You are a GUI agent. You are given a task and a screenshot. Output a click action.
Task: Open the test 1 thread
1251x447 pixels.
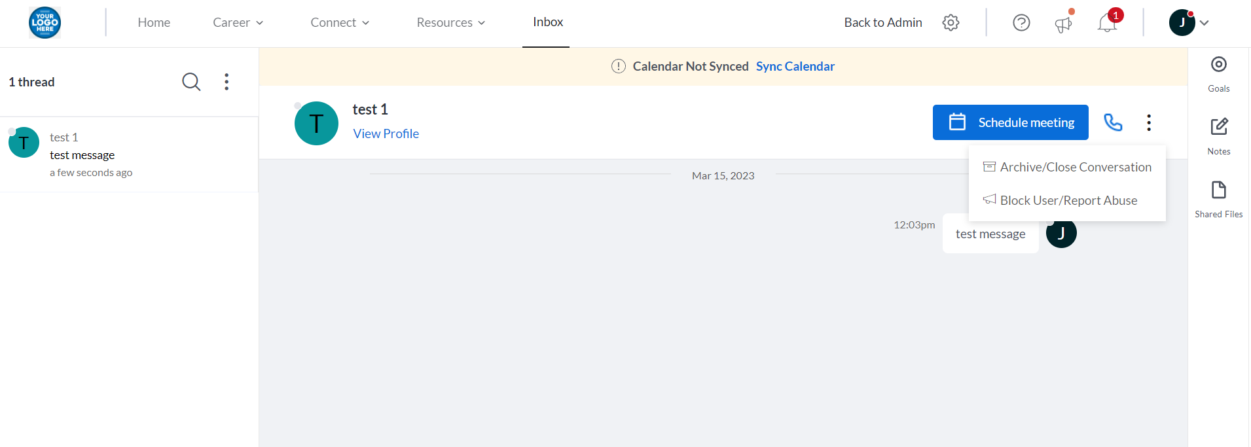click(x=129, y=154)
